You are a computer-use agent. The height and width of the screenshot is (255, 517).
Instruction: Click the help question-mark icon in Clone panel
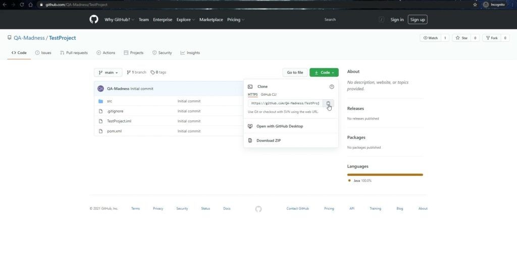click(332, 87)
